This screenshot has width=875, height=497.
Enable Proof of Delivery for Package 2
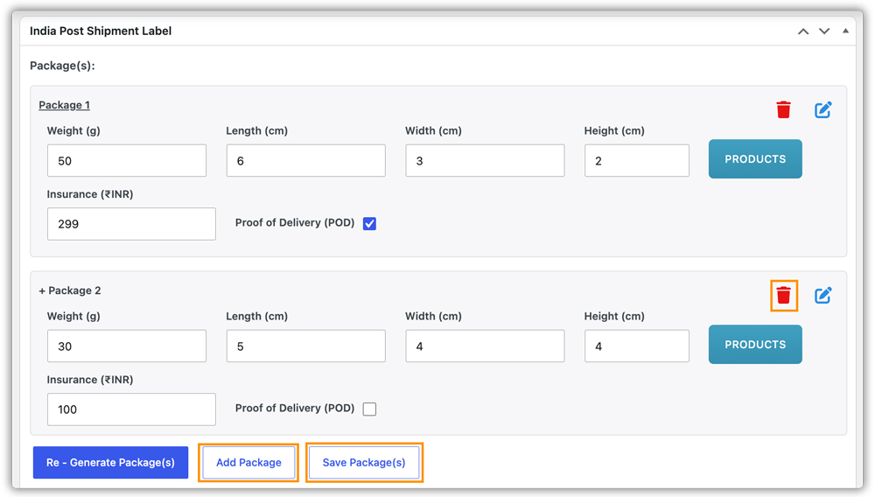pos(369,409)
